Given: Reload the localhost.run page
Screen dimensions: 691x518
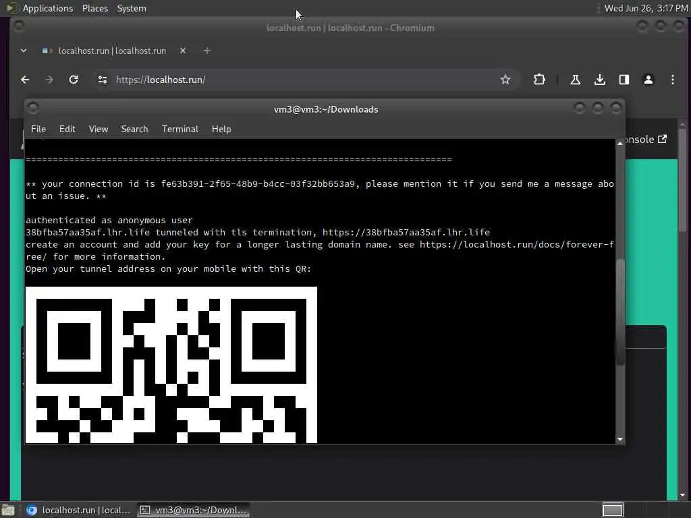Looking at the screenshot, I should 74,80.
